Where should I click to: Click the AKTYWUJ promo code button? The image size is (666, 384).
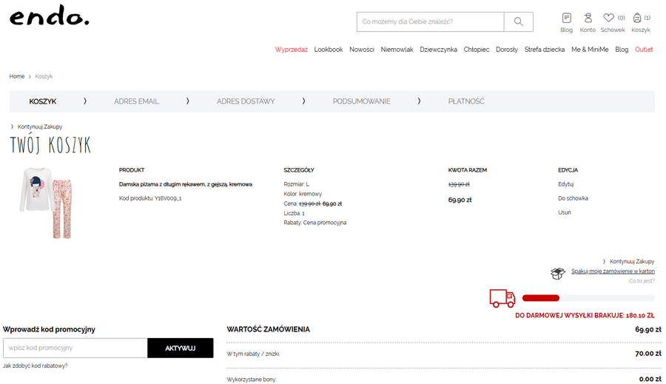[x=180, y=348]
